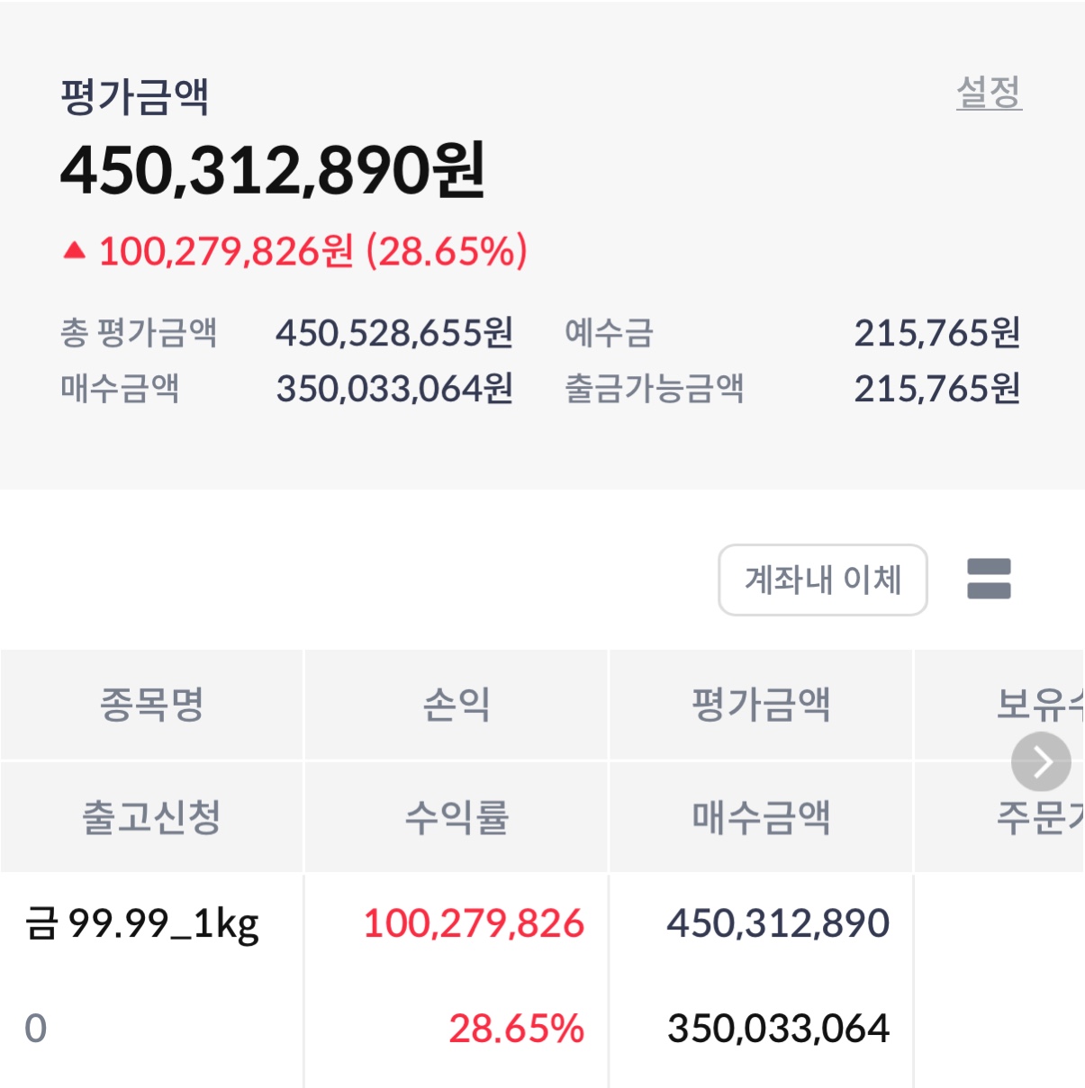Open the 설정 settings link
The height and width of the screenshot is (1088, 1085).
coord(989,92)
